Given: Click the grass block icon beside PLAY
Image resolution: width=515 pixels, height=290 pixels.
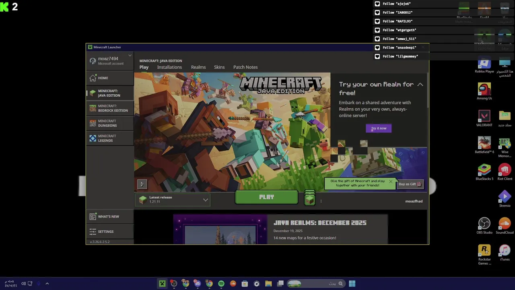Looking at the screenshot, I should point(309,198).
